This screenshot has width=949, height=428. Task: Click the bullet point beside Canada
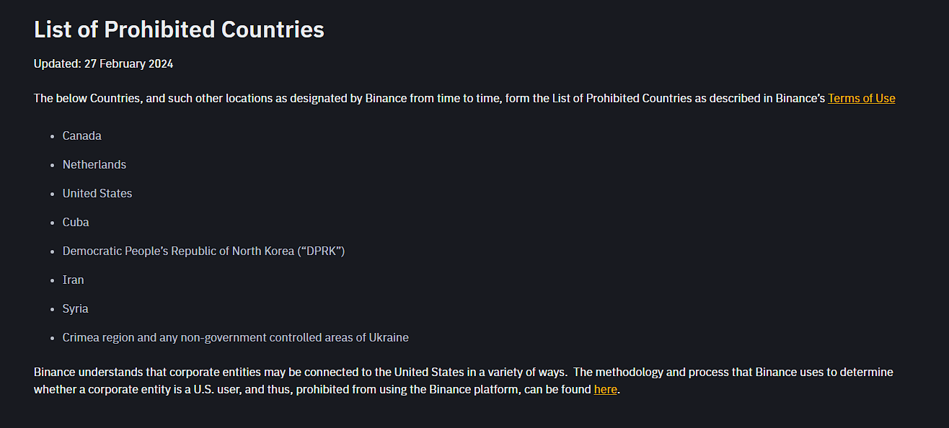[53, 136]
